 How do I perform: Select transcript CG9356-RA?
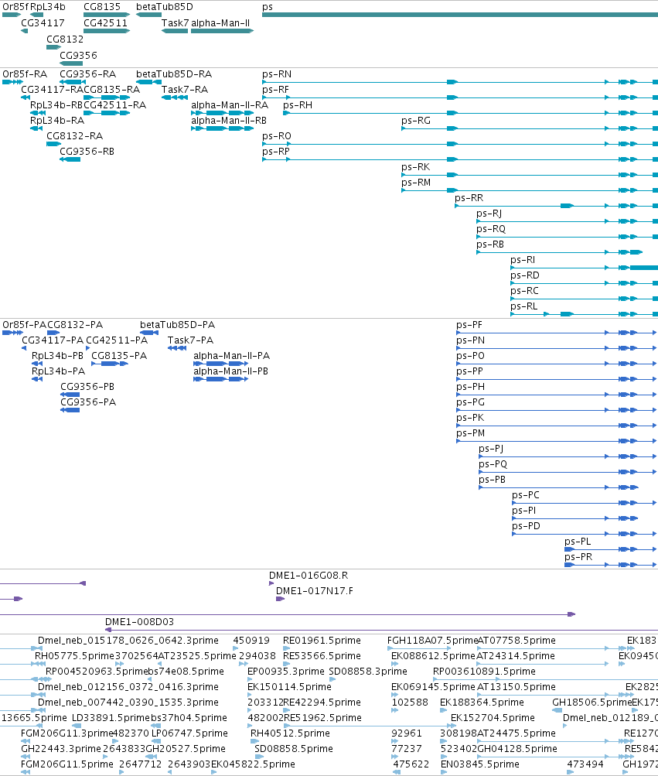(87, 74)
